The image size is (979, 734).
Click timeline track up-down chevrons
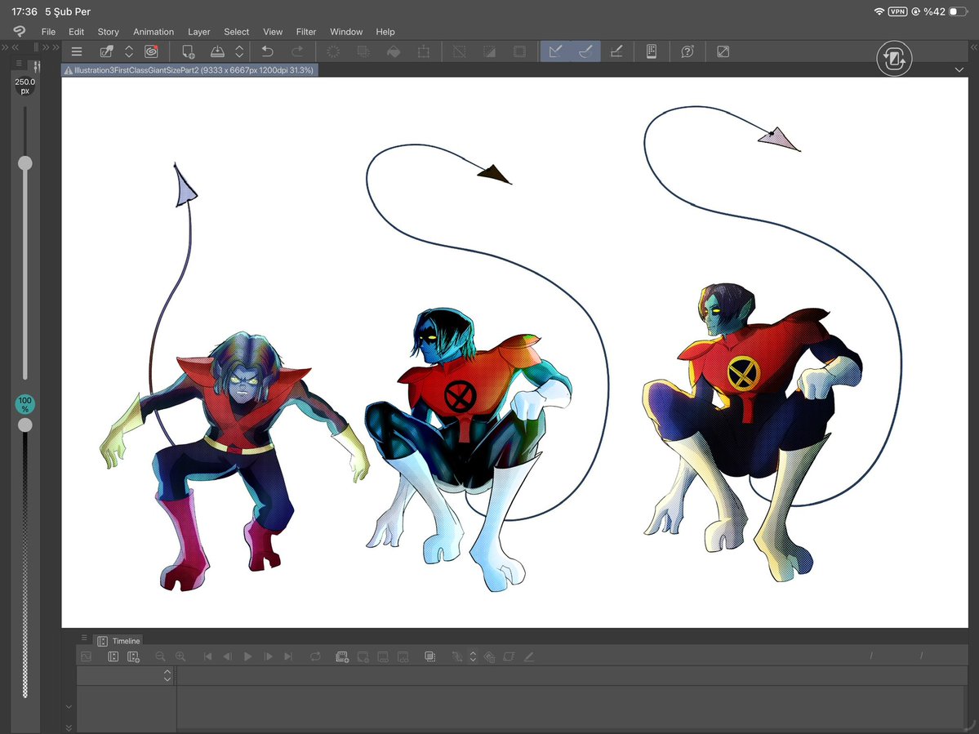coord(167,675)
